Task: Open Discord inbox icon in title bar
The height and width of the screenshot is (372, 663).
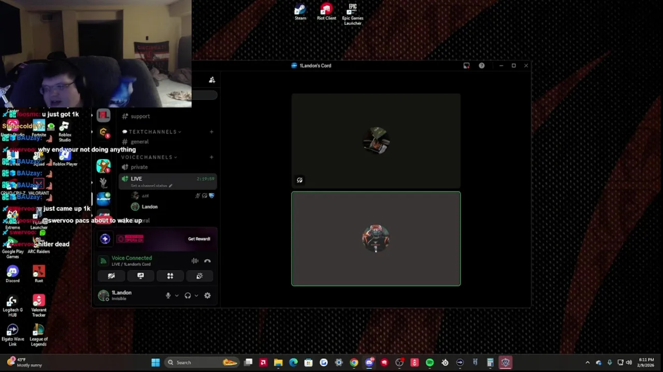Action: click(x=467, y=66)
